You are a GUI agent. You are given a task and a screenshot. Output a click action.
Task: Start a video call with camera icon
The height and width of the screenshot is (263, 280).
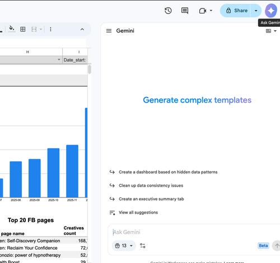click(203, 11)
